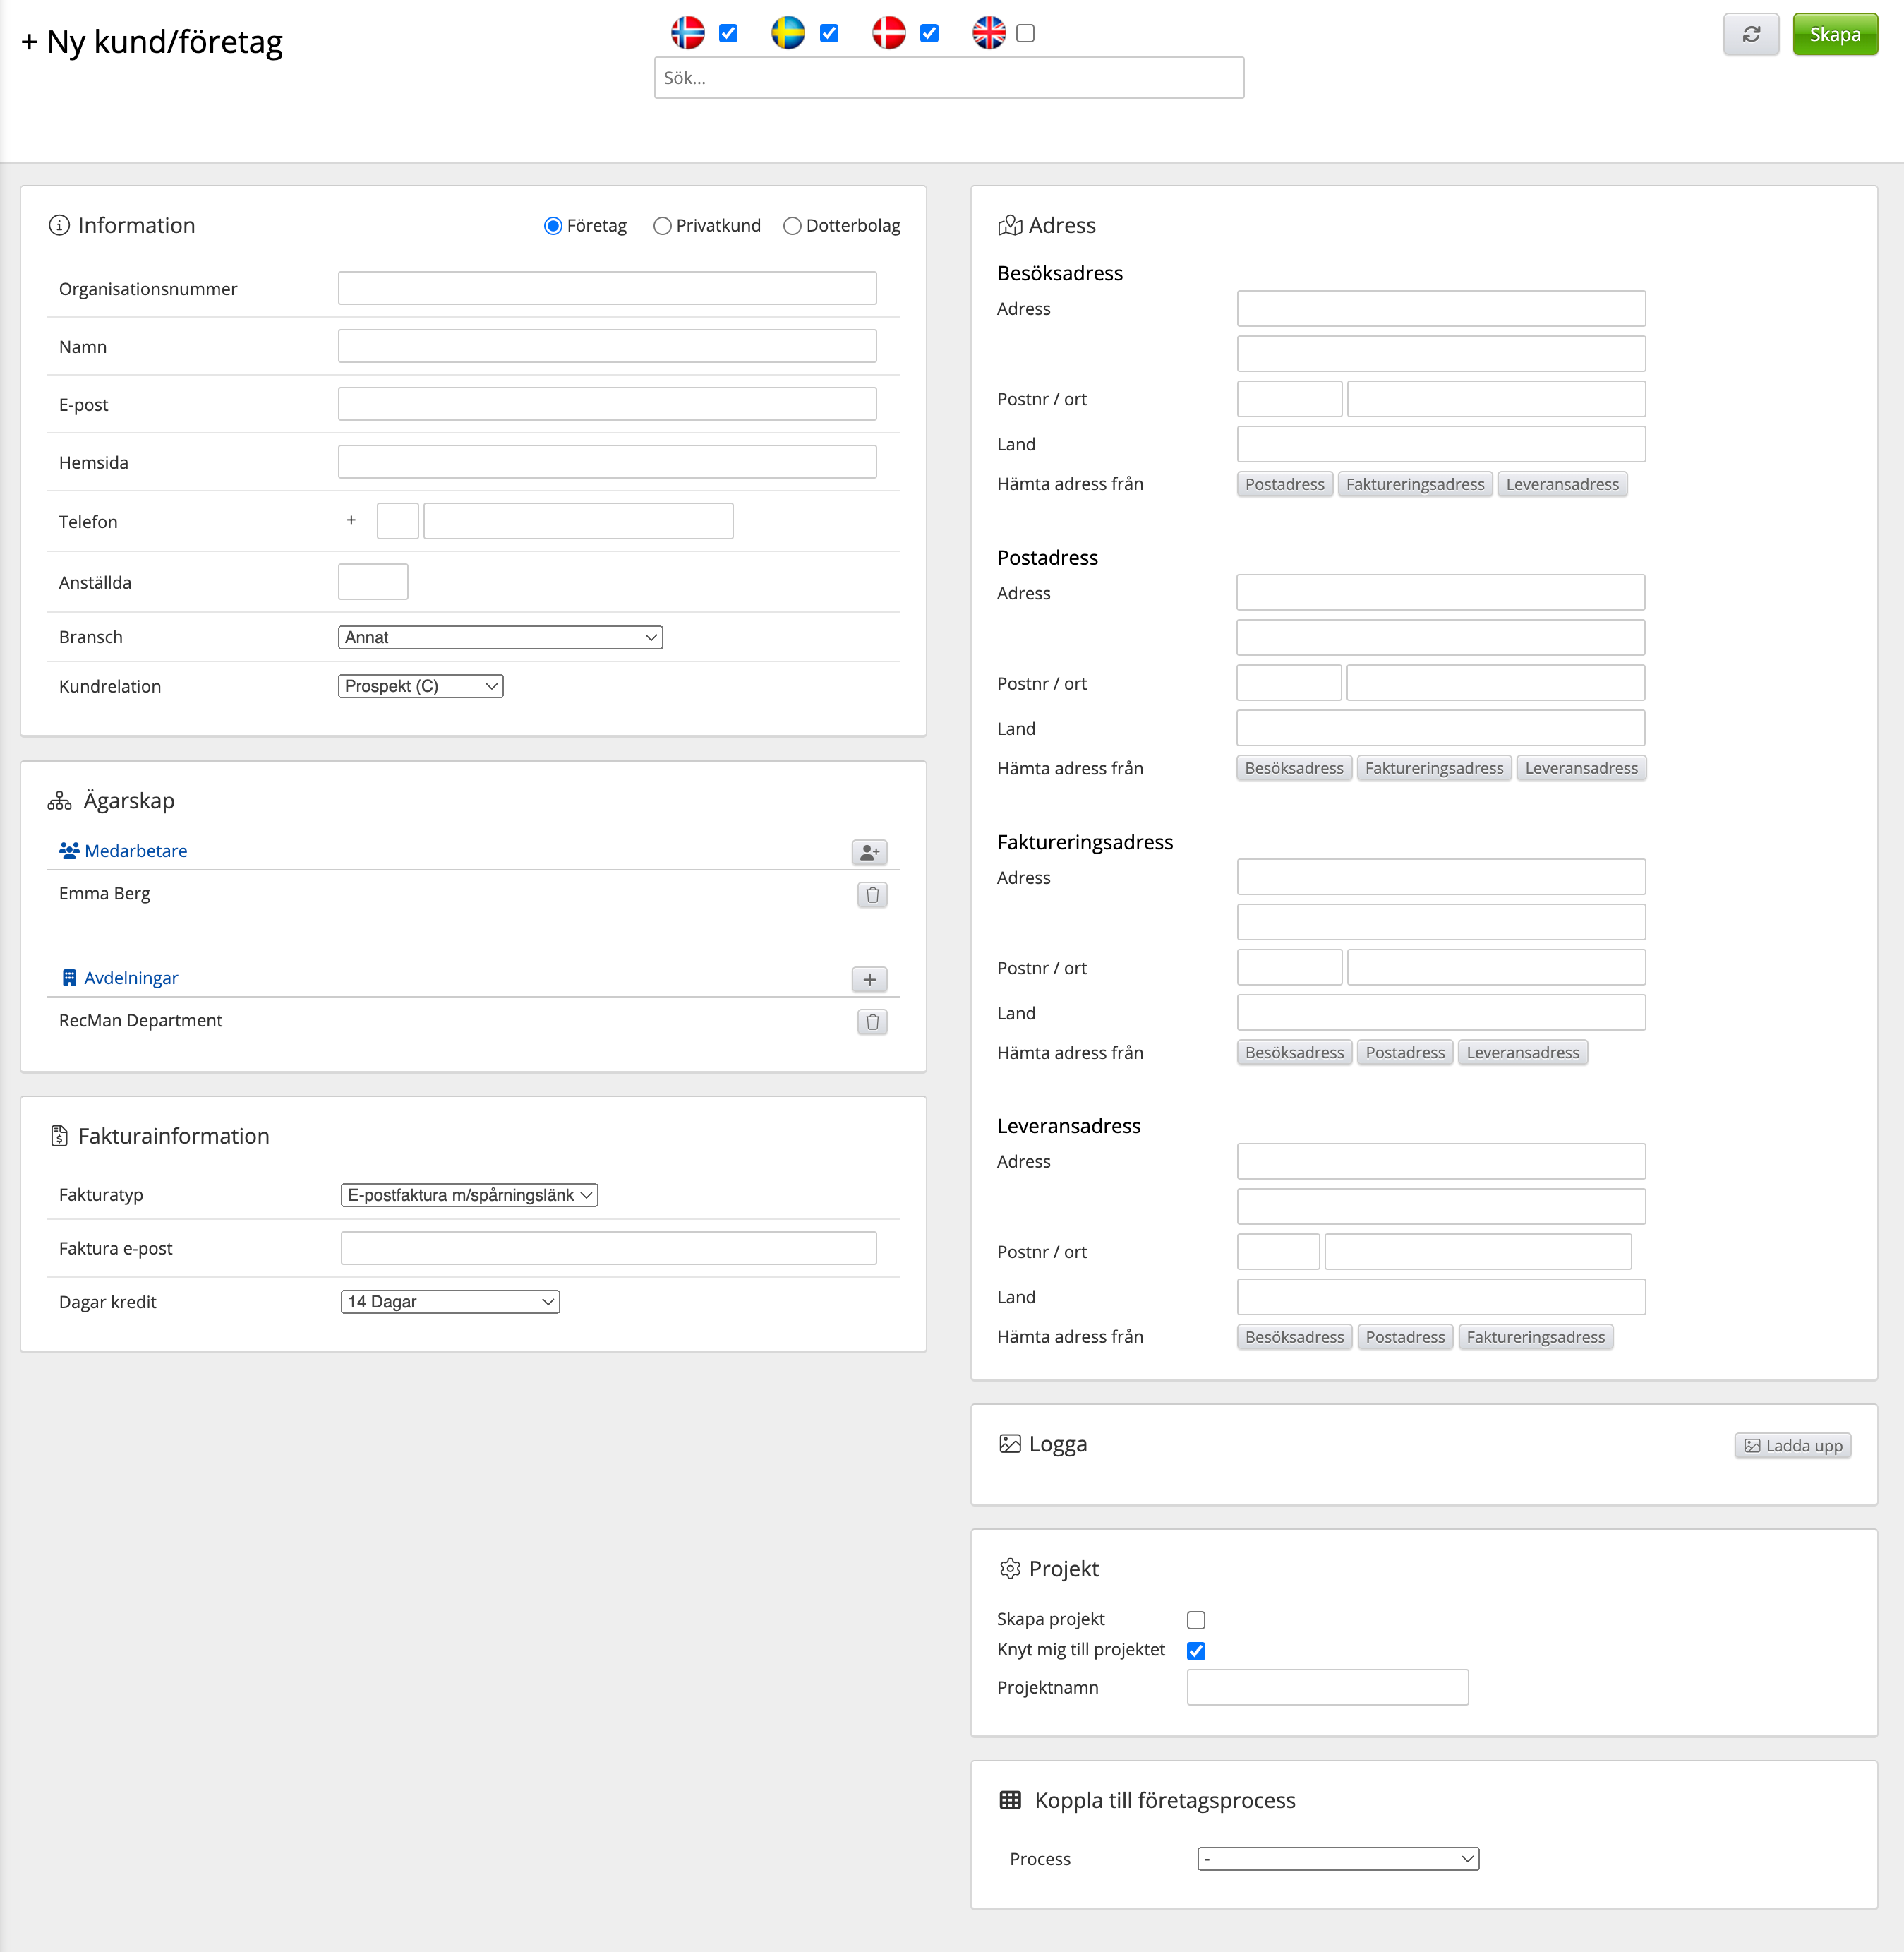Click the UK flag icon

988,33
